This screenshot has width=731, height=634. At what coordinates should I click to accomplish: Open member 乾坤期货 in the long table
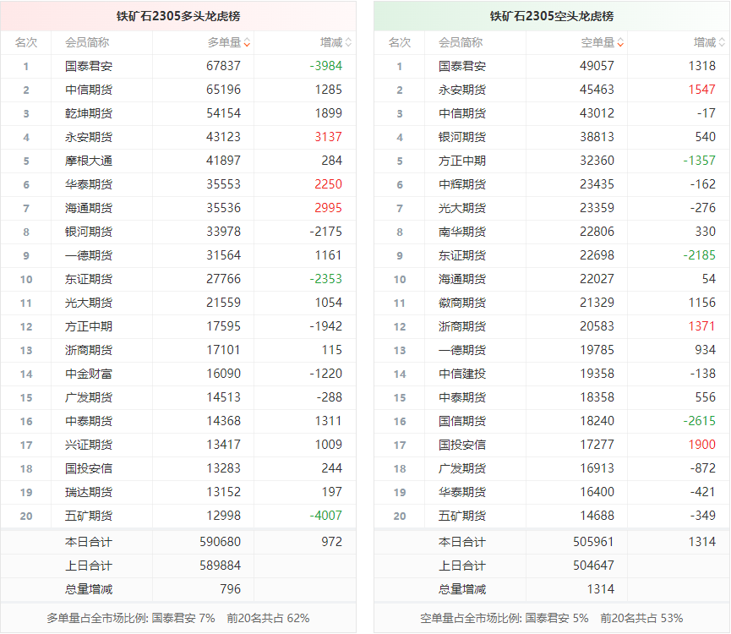click(89, 113)
